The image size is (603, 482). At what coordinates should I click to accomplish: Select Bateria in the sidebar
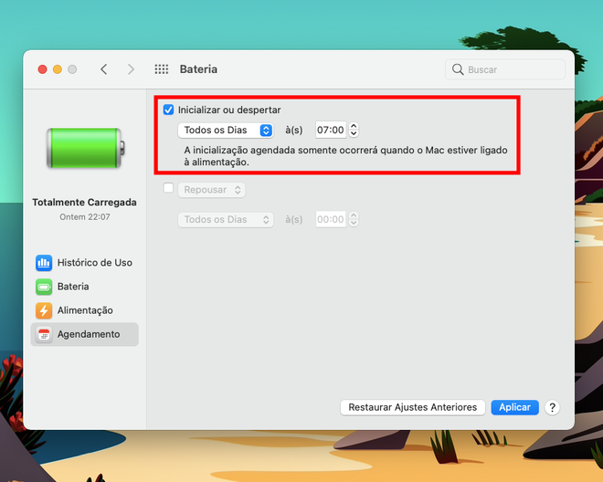pyautogui.click(x=85, y=287)
